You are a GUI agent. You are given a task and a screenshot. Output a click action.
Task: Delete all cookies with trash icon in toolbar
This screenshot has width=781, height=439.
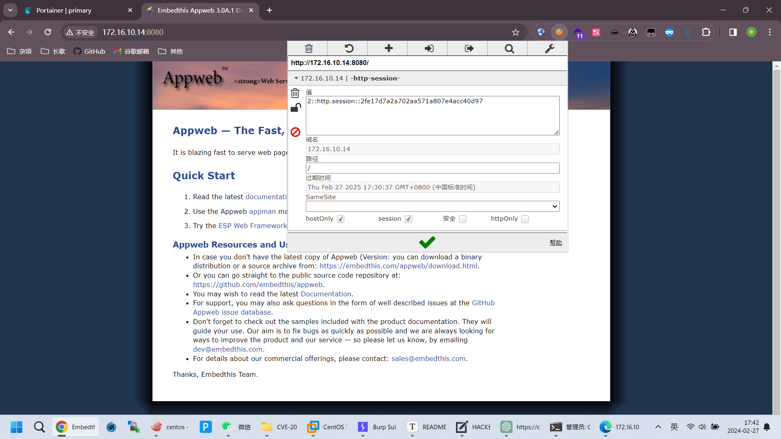(309, 48)
